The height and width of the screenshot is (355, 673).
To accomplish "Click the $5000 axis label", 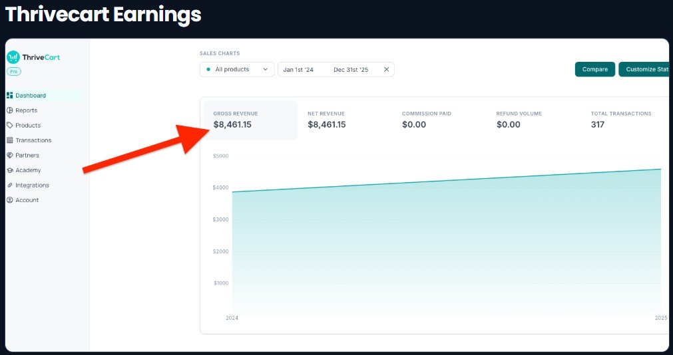I will 220,156.
